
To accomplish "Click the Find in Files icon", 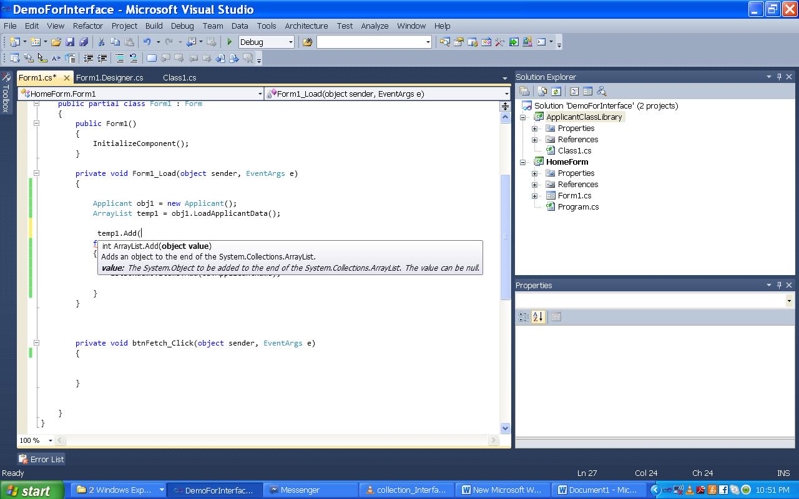I will click(307, 42).
